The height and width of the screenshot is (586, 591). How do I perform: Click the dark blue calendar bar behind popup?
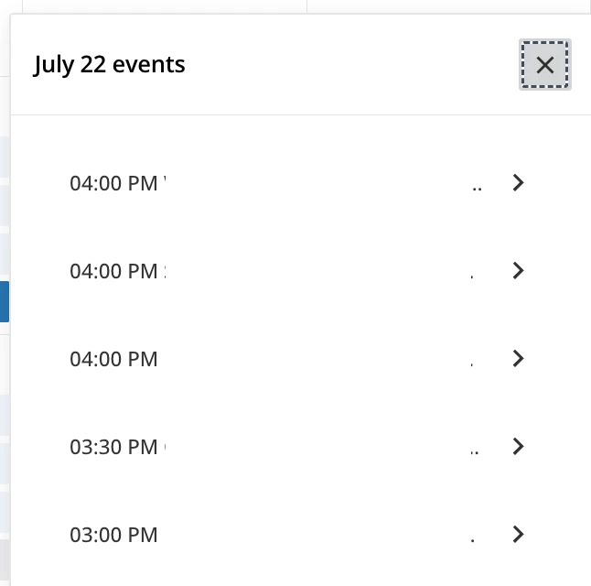click(5, 301)
